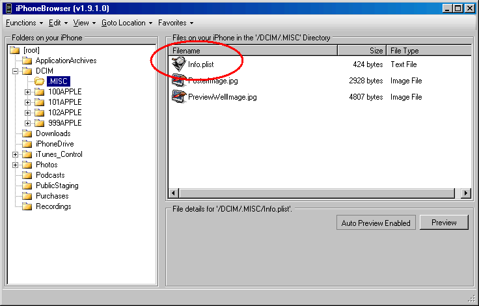The width and height of the screenshot is (479, 306).
Task: Click the file list scroll left arrow
Action: pyautogui.click(x=174, y=193)
